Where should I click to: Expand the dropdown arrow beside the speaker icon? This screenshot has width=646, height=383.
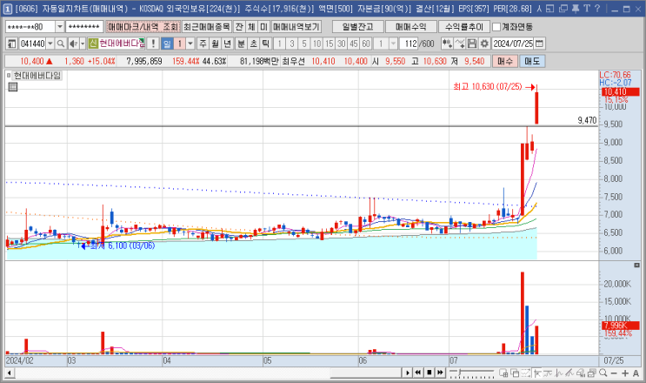click(83, 44)
